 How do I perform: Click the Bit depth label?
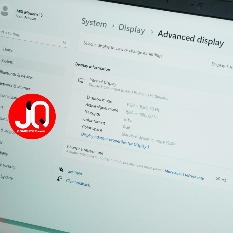pos(92,113)
